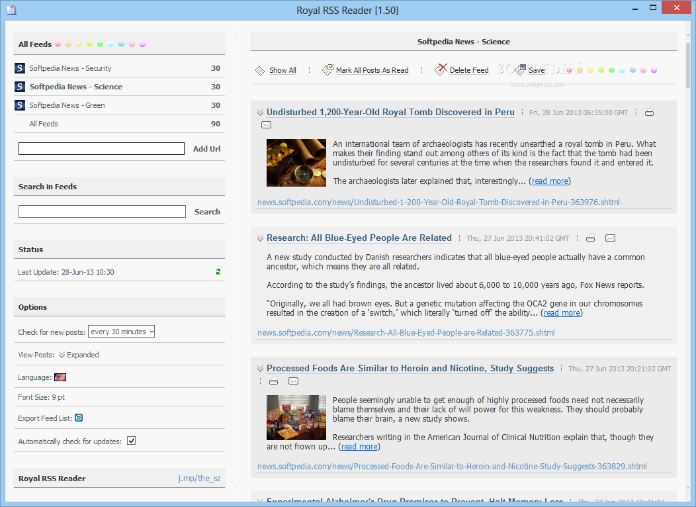Click the green refresh icon beside Last Update
The image size is (696, 507).
click(218, 272)
